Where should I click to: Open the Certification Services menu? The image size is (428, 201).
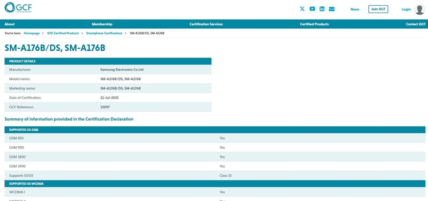[x=206, y=24]
